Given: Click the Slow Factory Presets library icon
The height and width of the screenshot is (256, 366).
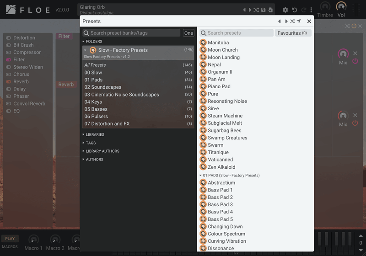Looking at the screenshot, I should coord(93,50).
